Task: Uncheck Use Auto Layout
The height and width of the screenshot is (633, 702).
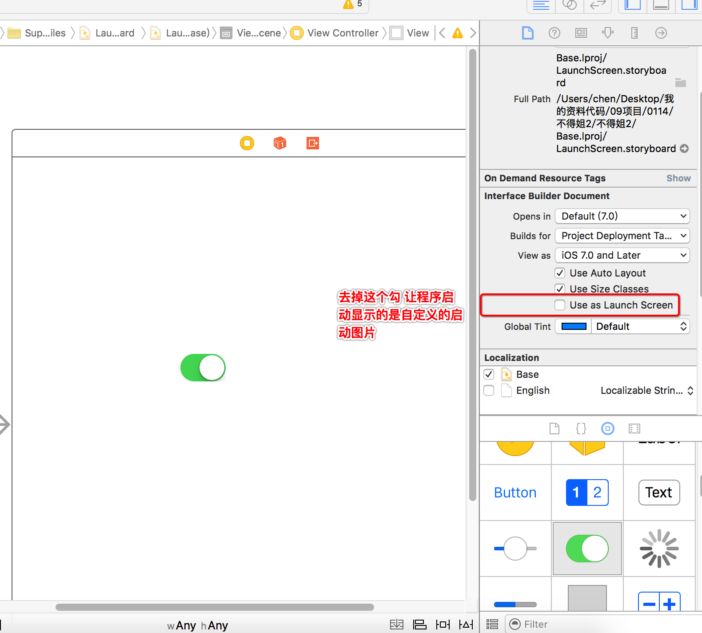Action: coord(560,273)
